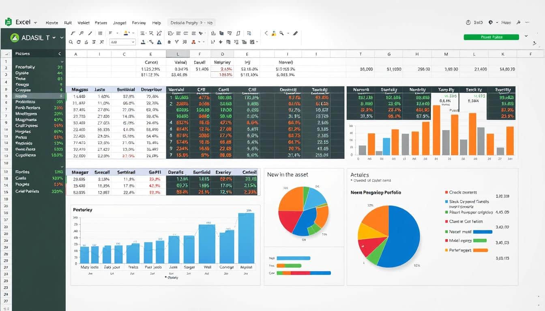This screenshot has height=311, width=545.
Task: Click the vertical bars toolbar icon
Action: click(100, 33)
